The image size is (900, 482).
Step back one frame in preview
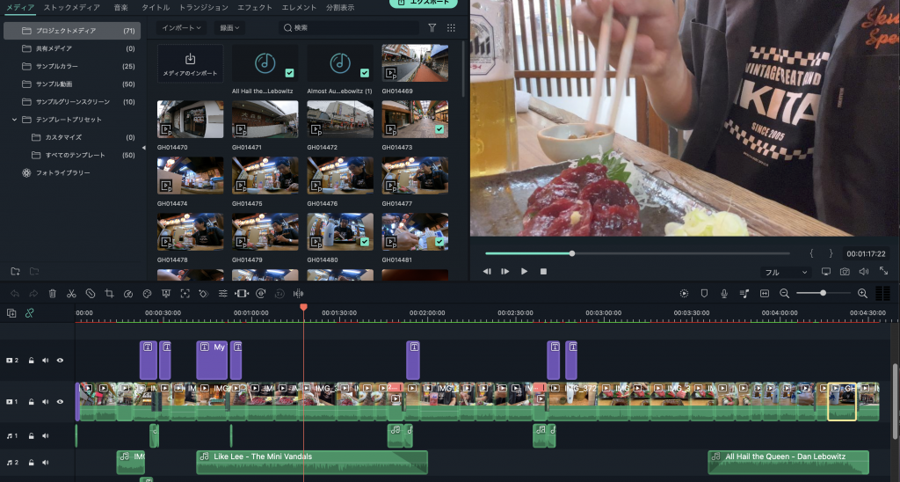[487, 271]
